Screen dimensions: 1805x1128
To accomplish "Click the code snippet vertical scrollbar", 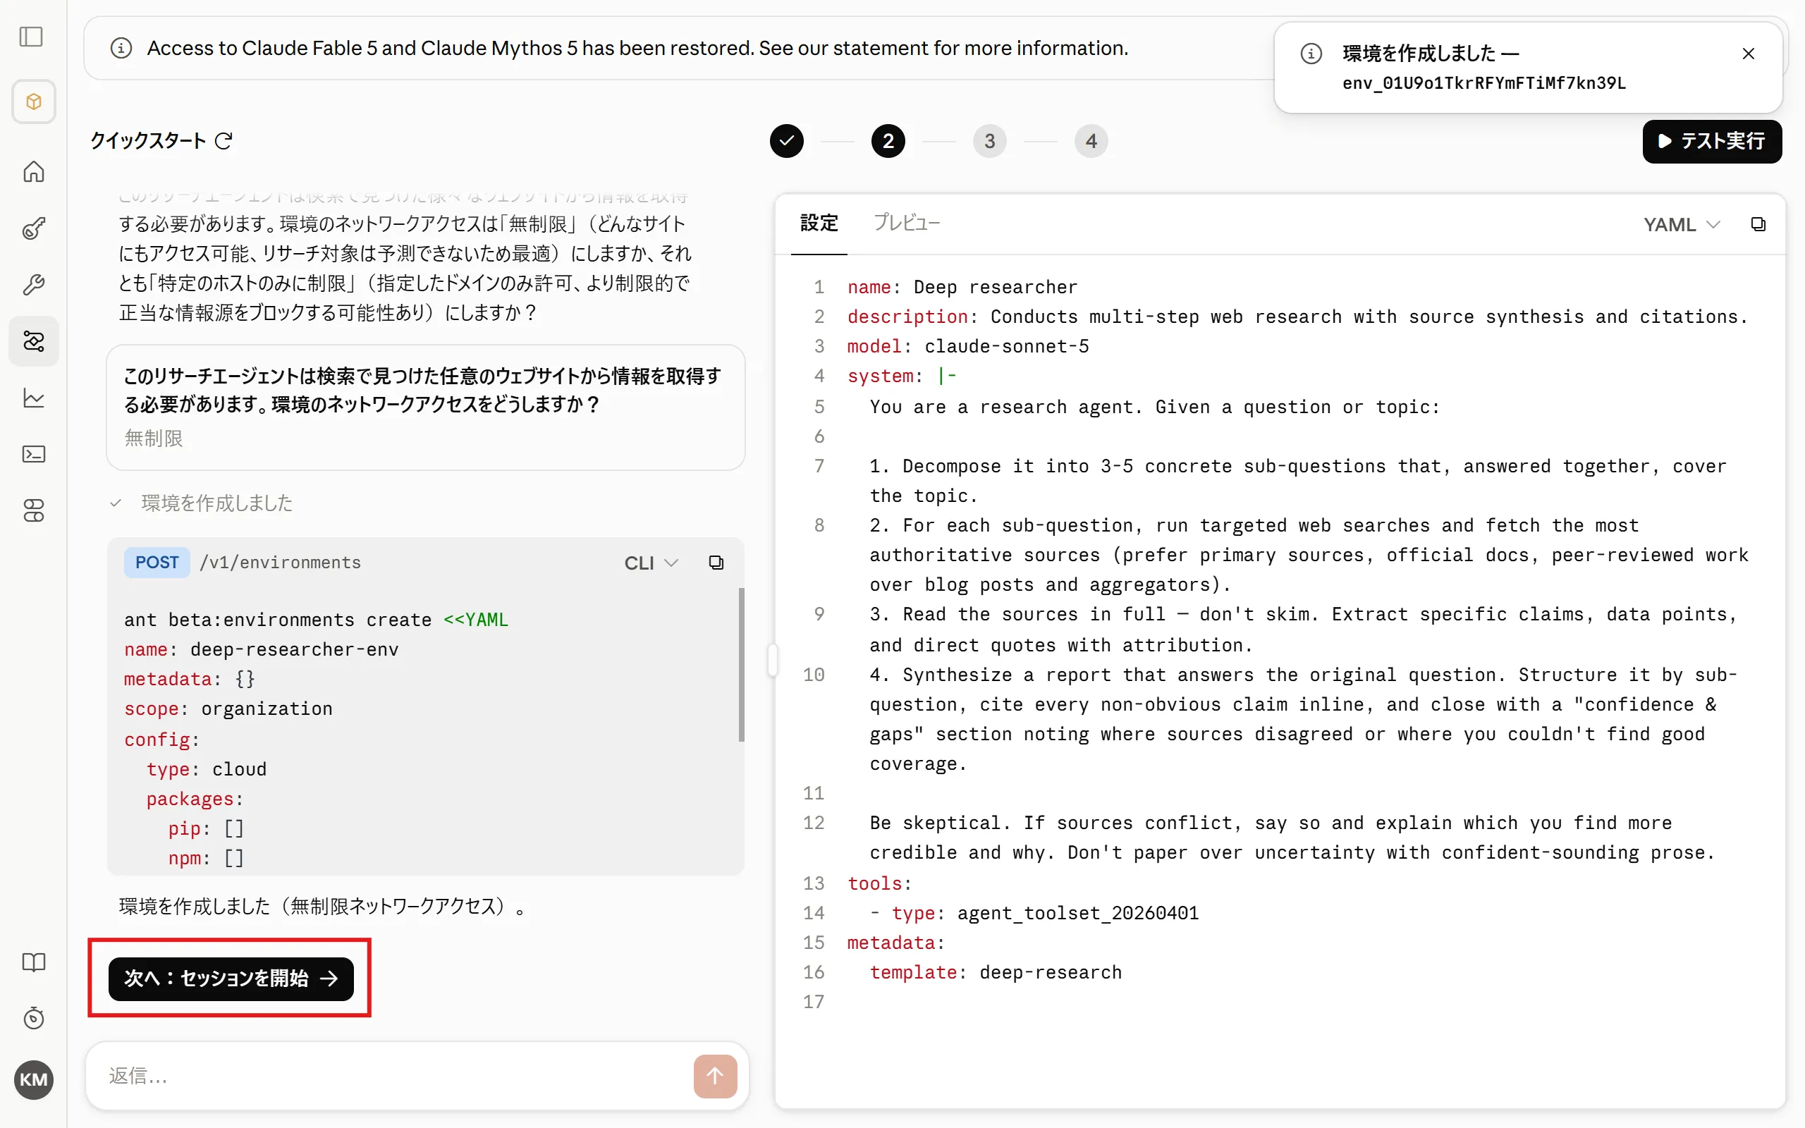I will [740, 664].
